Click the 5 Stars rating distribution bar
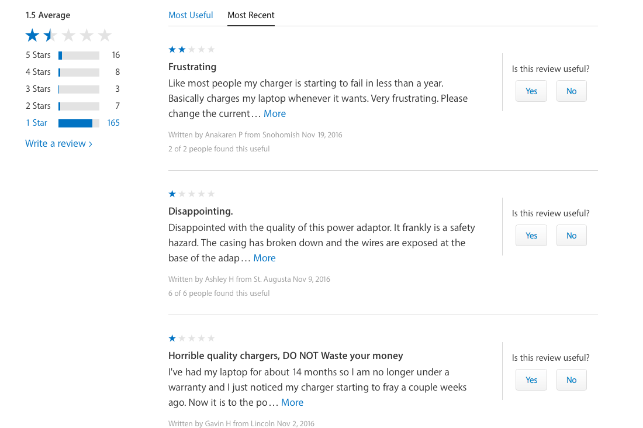The height and width of the screenshot is (428, 643). point(79,56)
